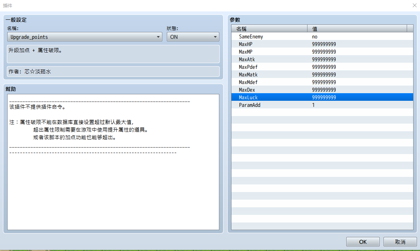Click the MaxHP value 999999999
This screenshot has height=251, width=420.
pos(324,44)
